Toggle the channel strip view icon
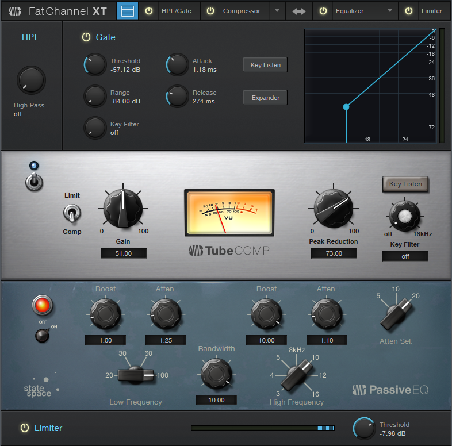This screenshot has width=452, height=446. (128, 11)
